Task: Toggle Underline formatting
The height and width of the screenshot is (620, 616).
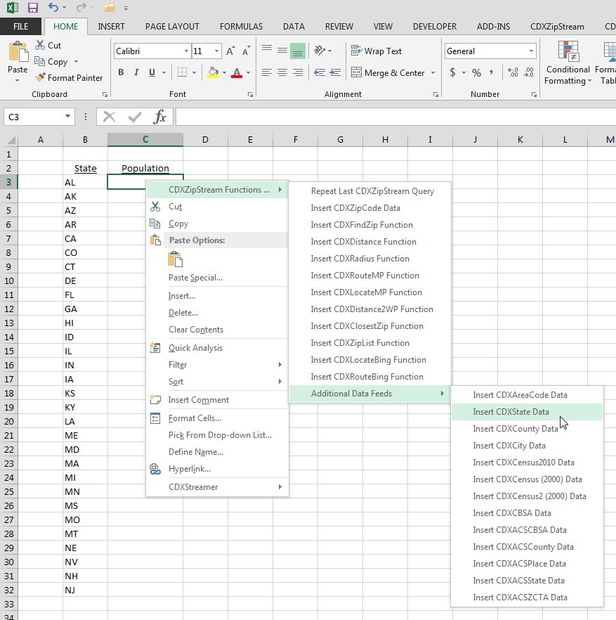Action: [152, 72]
